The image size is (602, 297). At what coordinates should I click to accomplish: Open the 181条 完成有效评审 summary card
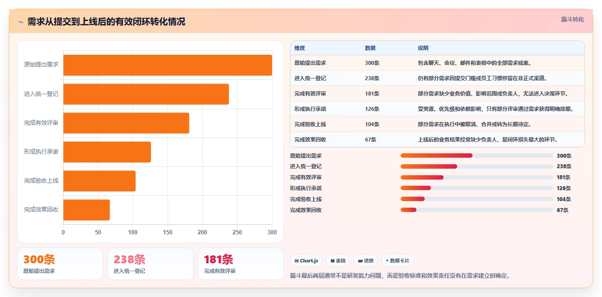241,264
